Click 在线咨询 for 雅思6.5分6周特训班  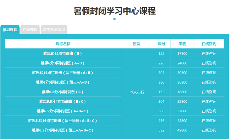209,121
